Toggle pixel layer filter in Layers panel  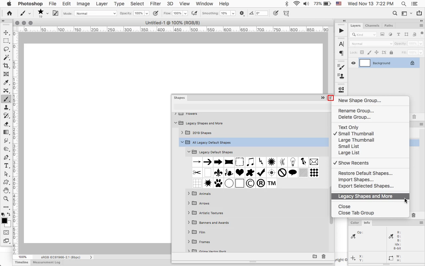coord(382,34)
